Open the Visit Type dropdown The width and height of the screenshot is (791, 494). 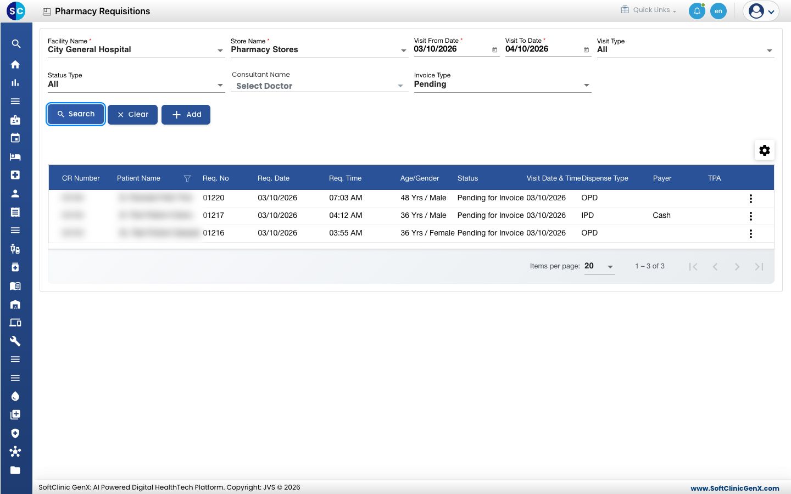(686, 49)
